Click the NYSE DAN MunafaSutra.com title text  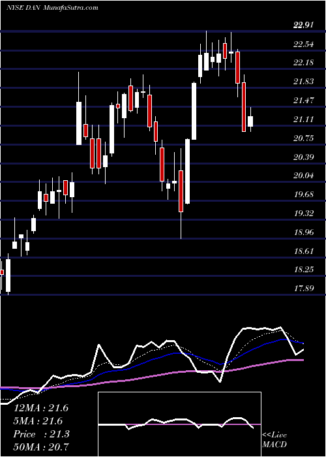click(52, 8)
